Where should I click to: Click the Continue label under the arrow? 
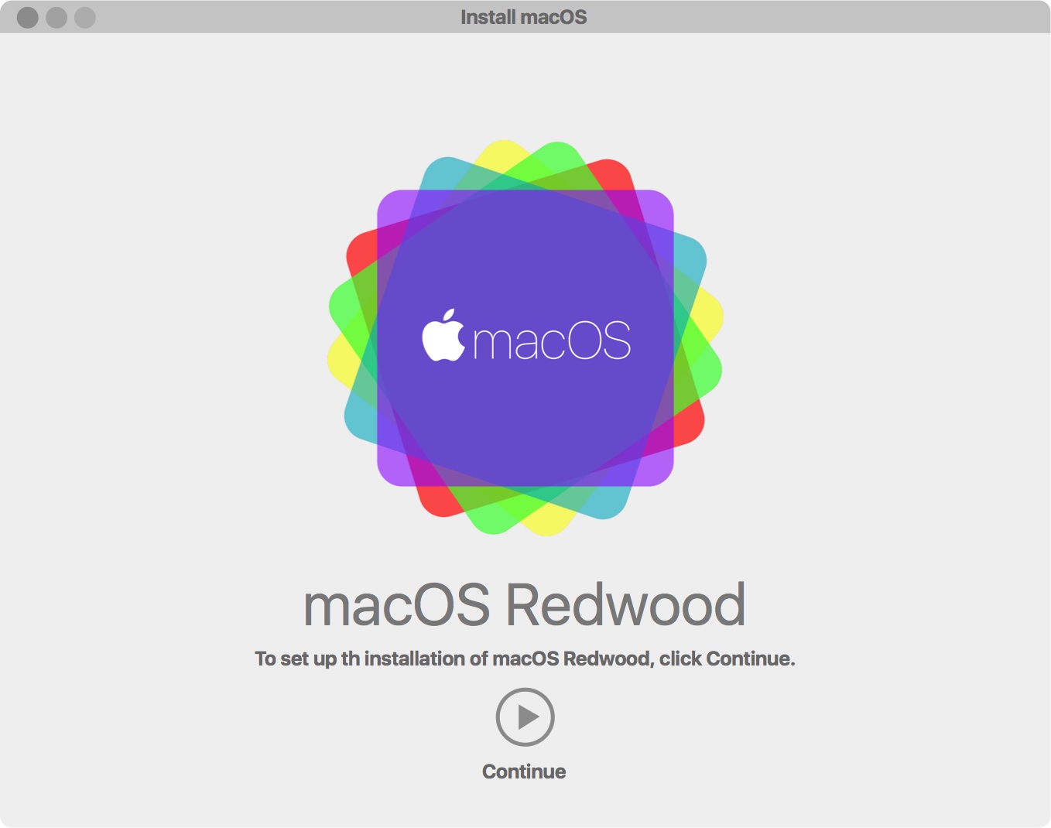(524, 772)
